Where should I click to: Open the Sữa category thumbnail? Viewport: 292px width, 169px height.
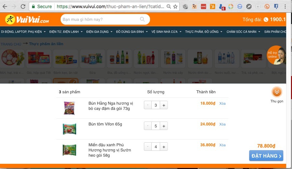tap(93, 58)
